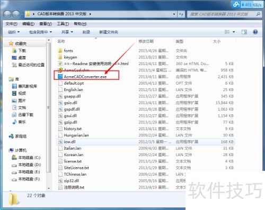
Task: Click navigation pane scrollbar down arrow
Action: point(49,188)
